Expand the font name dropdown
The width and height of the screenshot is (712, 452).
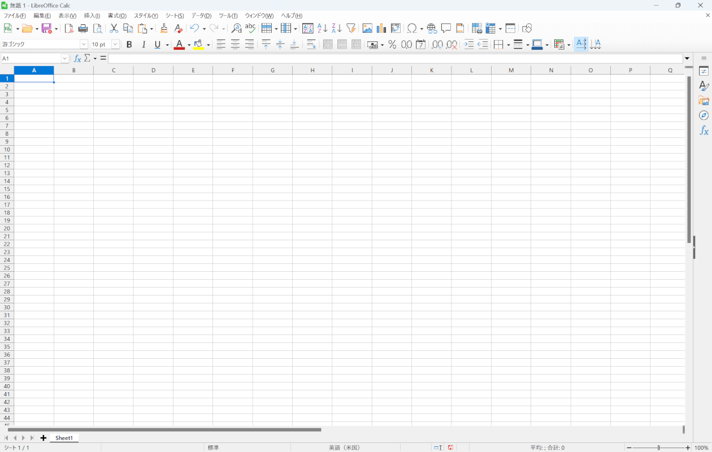coord(84,45)
